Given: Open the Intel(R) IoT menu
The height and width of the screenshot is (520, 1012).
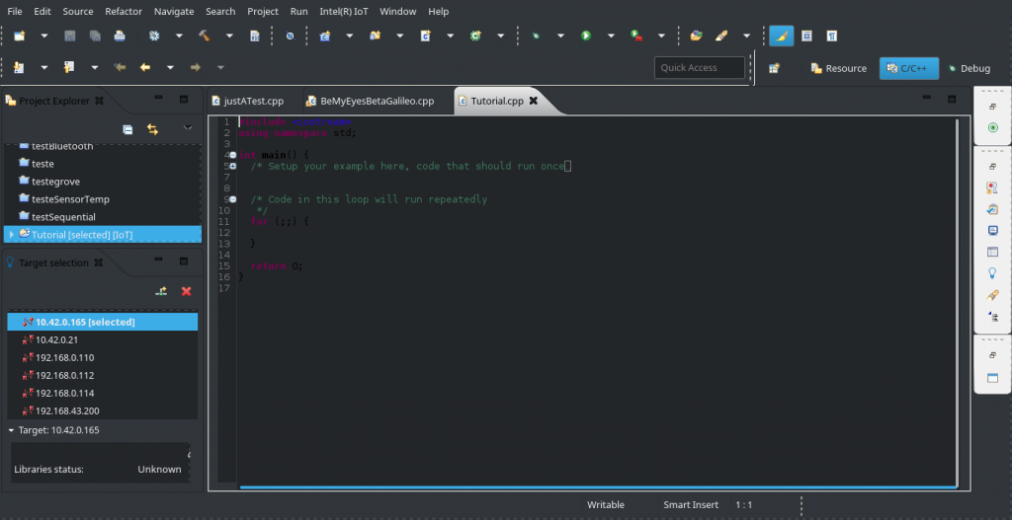Looking at the screenshot, I should 344,11.
